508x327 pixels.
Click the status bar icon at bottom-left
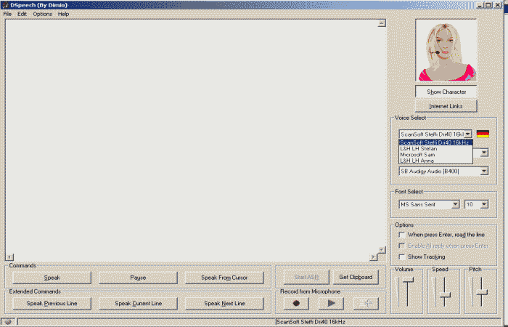tap(7, 321)
